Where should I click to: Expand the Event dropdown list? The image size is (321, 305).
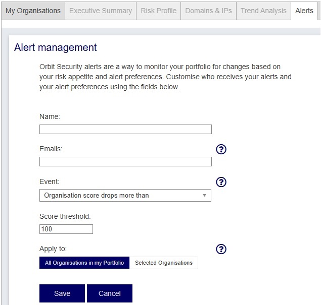click(x=125, y=196)
